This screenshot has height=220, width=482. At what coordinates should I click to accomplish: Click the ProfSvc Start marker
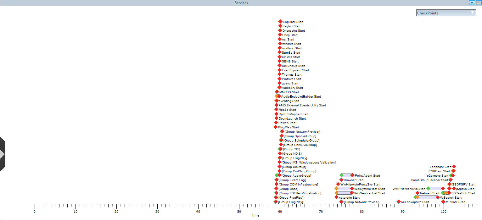click(x=279, y=79)
